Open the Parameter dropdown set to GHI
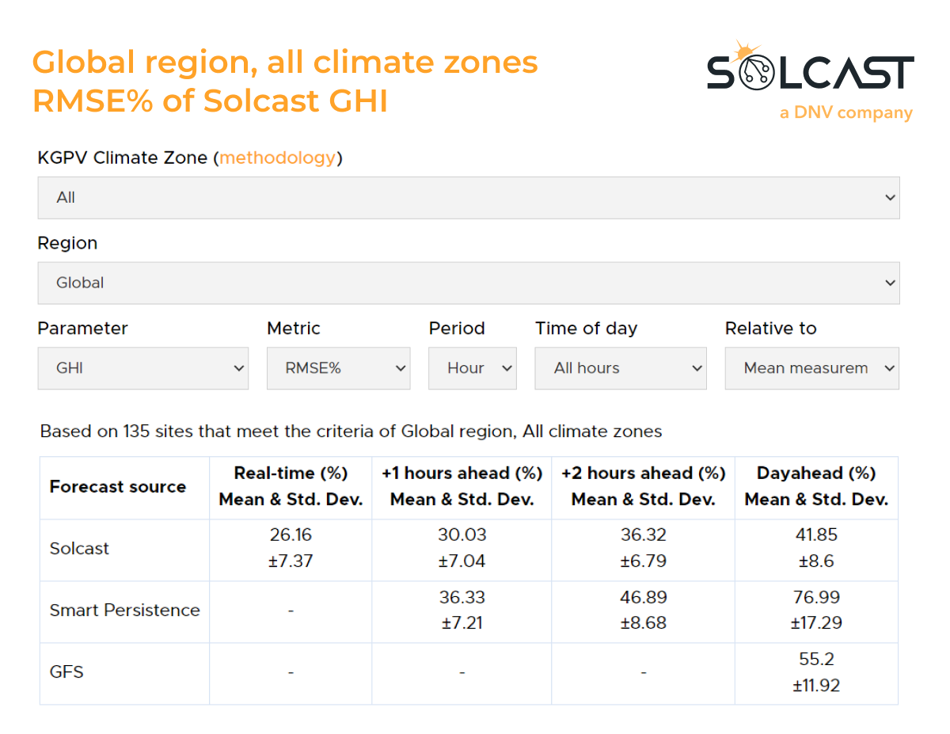Screen dimensions: 950x734 143,368
